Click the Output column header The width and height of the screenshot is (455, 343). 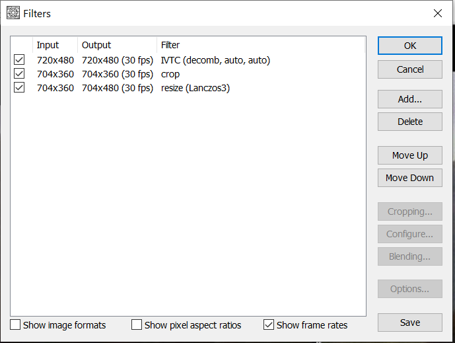tap(96, 45)
